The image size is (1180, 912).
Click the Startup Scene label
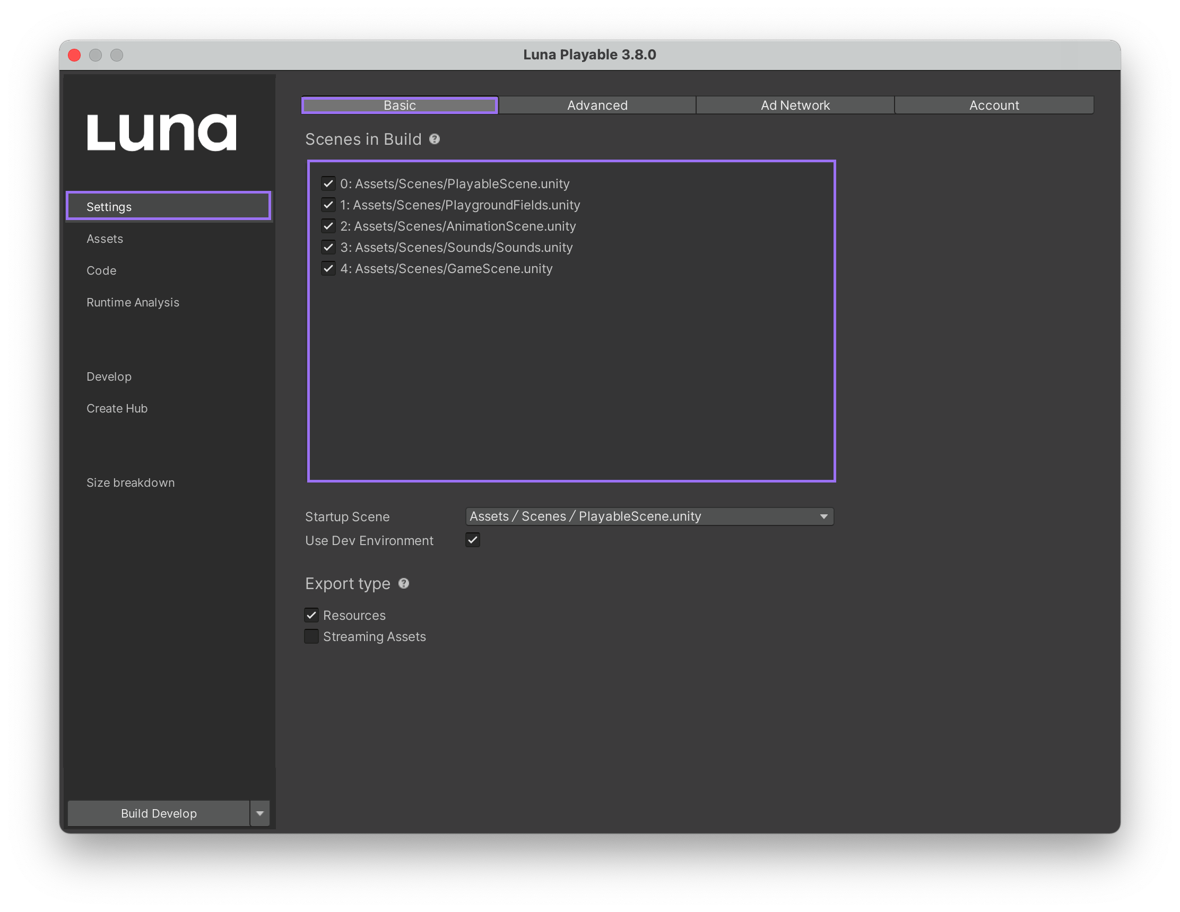pyautogui.click(x=348, y=517)
